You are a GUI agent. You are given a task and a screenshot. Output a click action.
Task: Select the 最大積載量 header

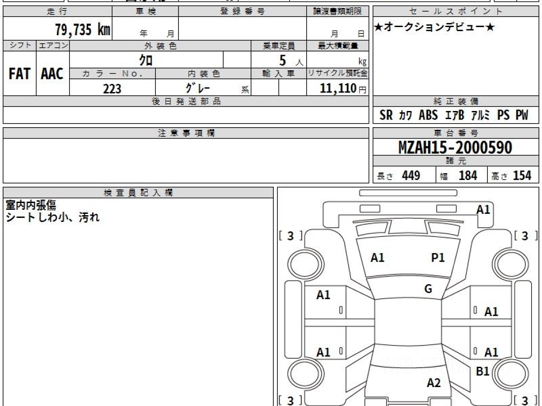pyautogui.click(x=338, y=46)
